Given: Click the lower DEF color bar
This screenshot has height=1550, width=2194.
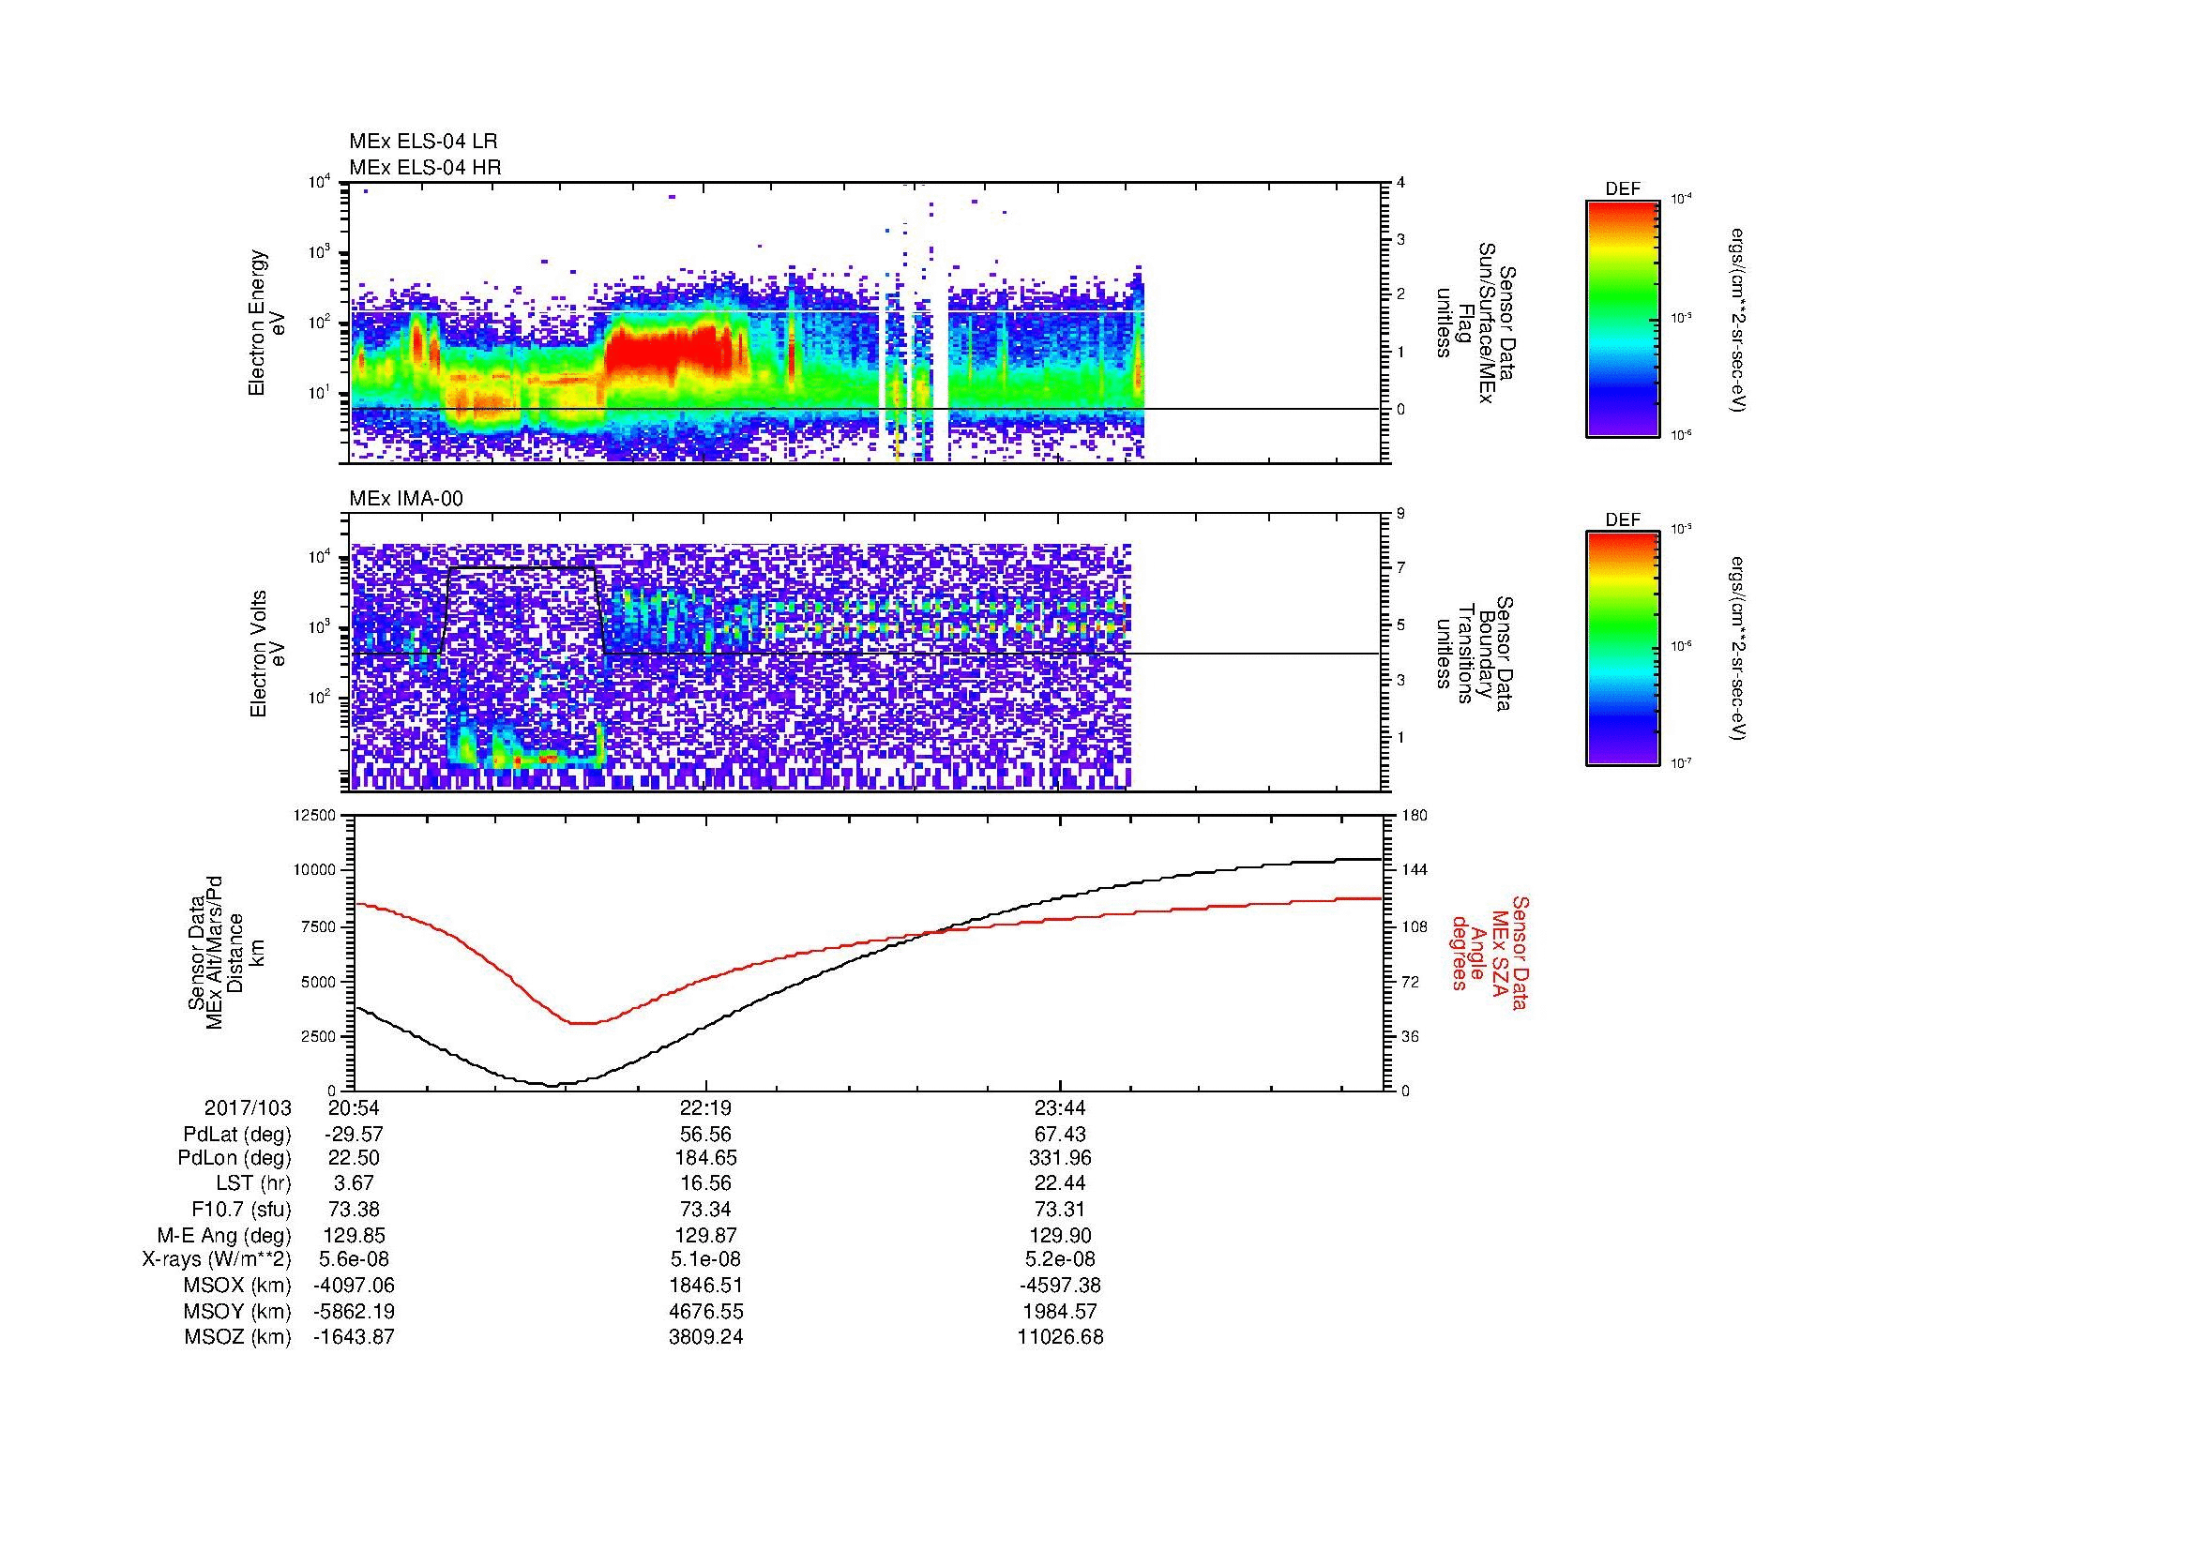Looking at the screenshot, I should [x=1623, y=649].
